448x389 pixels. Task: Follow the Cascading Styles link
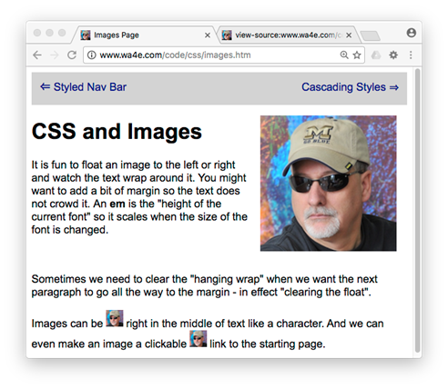click(350, 87)
